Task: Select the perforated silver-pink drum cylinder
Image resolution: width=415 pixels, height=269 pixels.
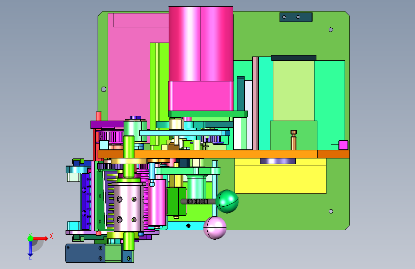Action: [128, 207]
